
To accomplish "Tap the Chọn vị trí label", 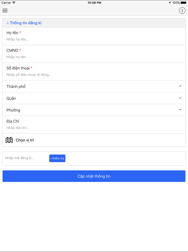I will pos(25,140).
